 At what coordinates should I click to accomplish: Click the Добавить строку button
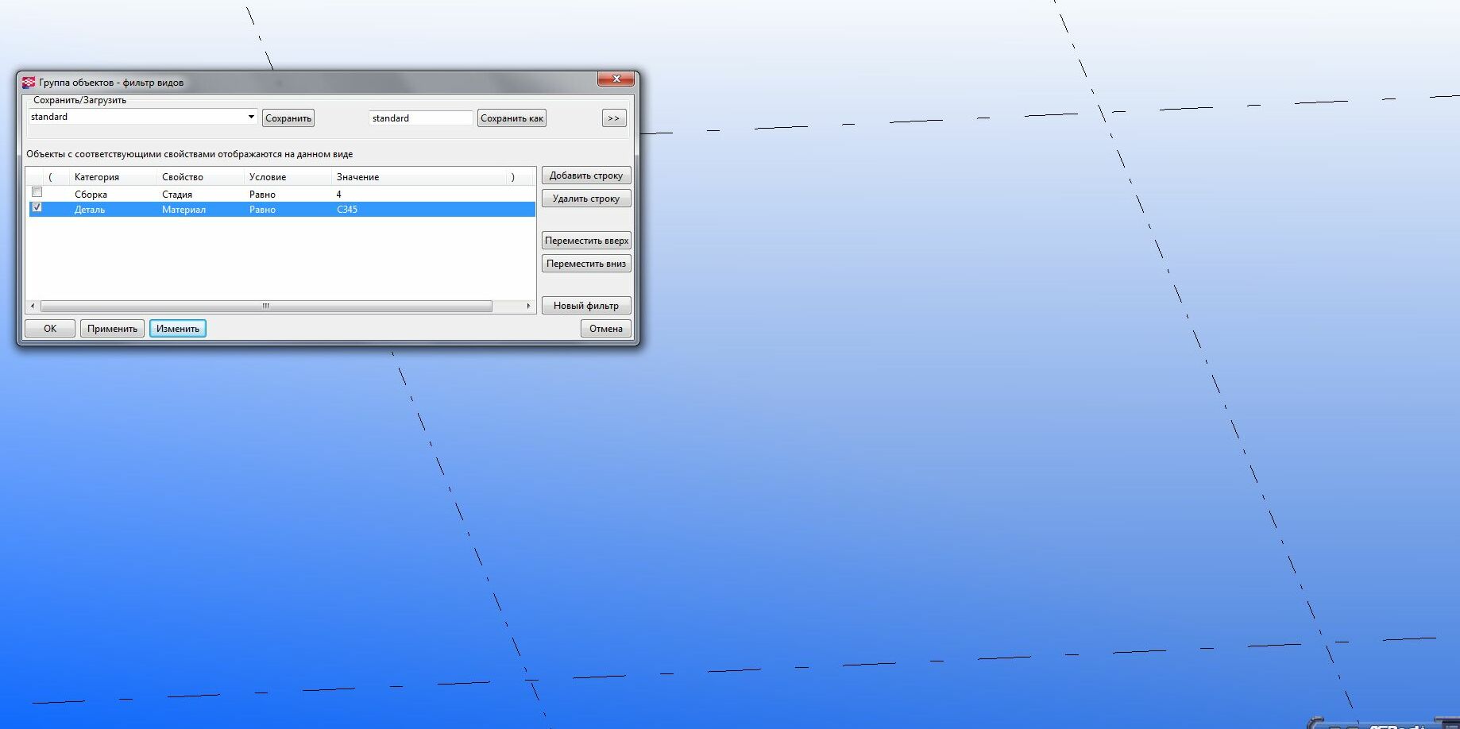[x=586, y=175]
